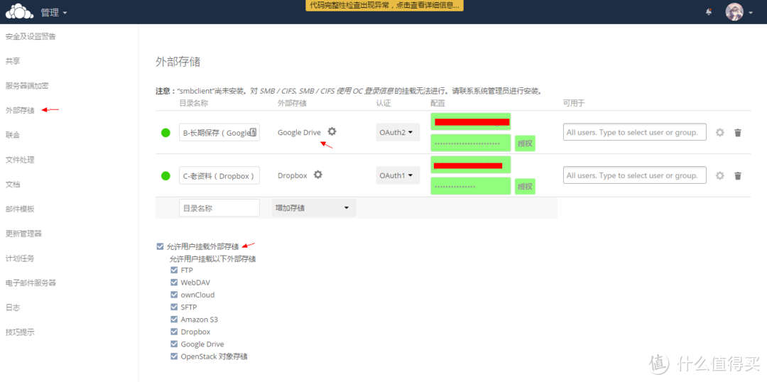Screen dimensions: 767x382
Task: Open settings gear for Google Drive row
Action: [719, 133]
